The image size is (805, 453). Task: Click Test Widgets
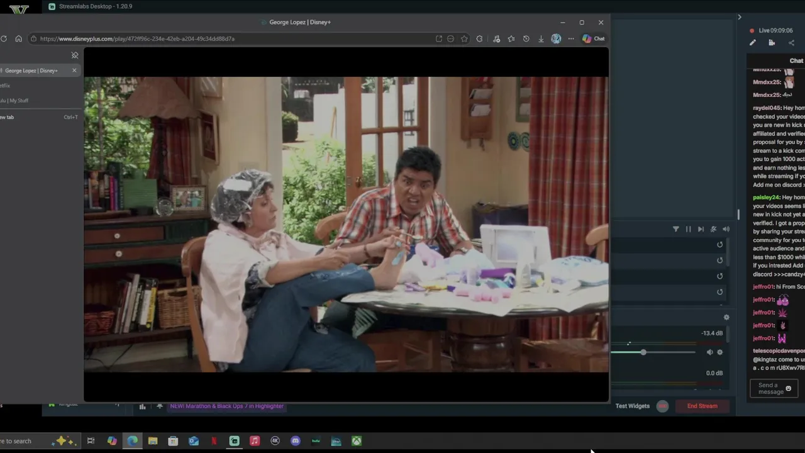[632, 406]
